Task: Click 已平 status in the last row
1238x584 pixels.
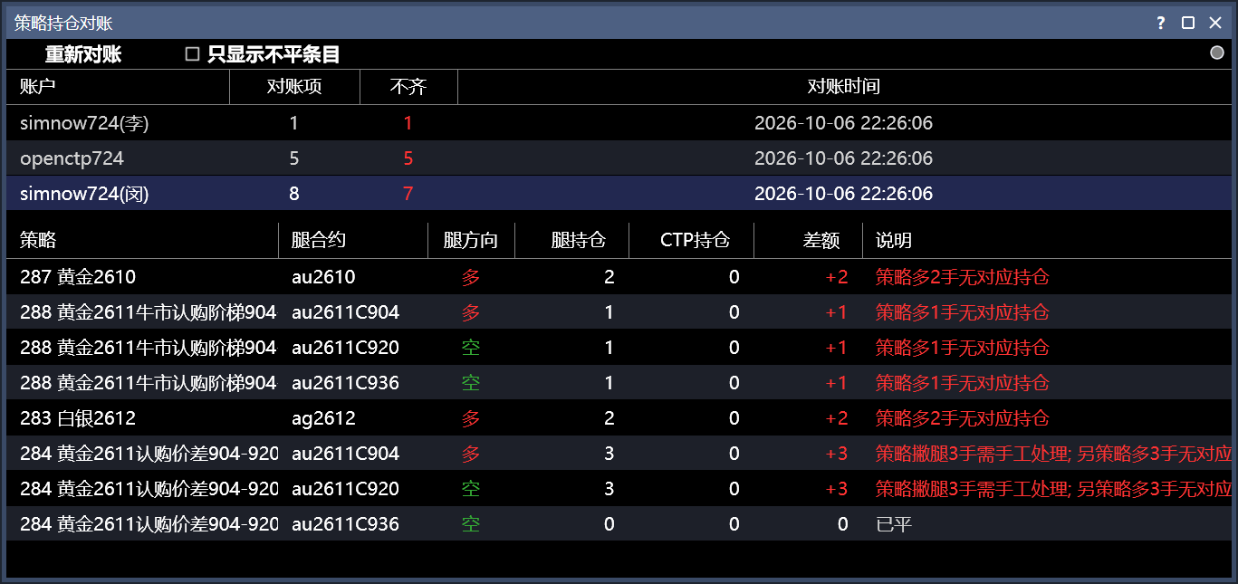Action: click(894, 524)
